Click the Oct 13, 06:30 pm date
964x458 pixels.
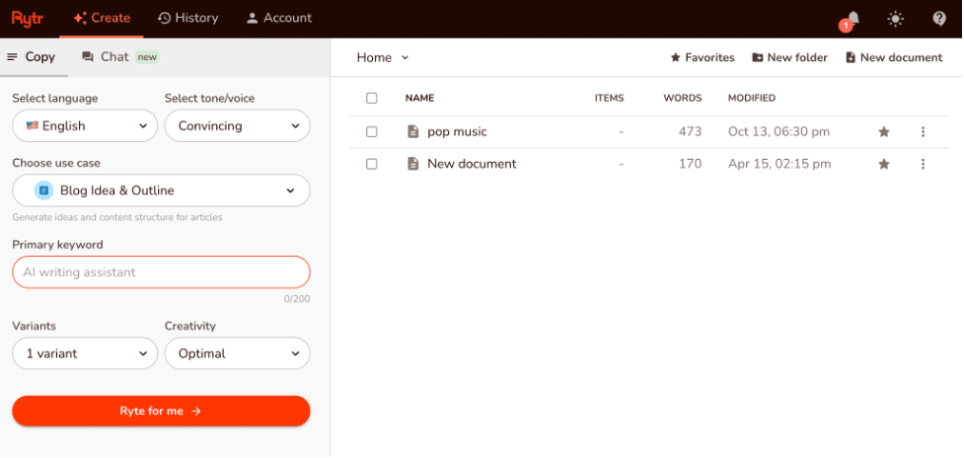(x=779, y=131)
